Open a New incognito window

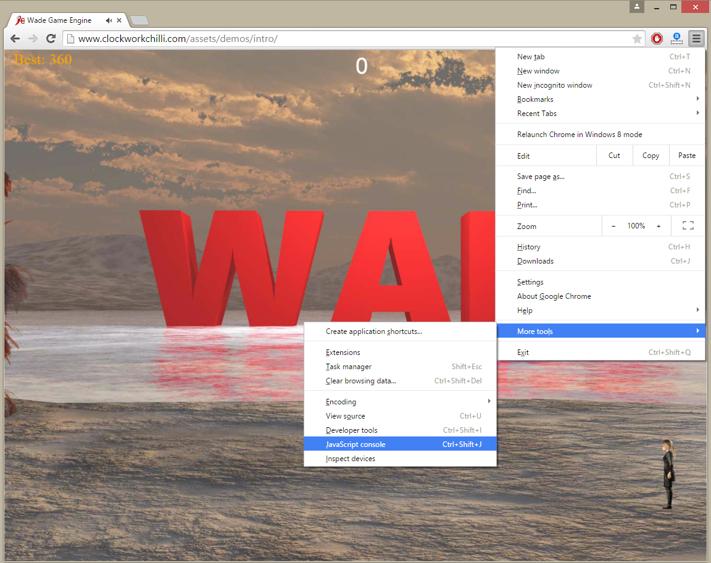[x=601, y=85]
